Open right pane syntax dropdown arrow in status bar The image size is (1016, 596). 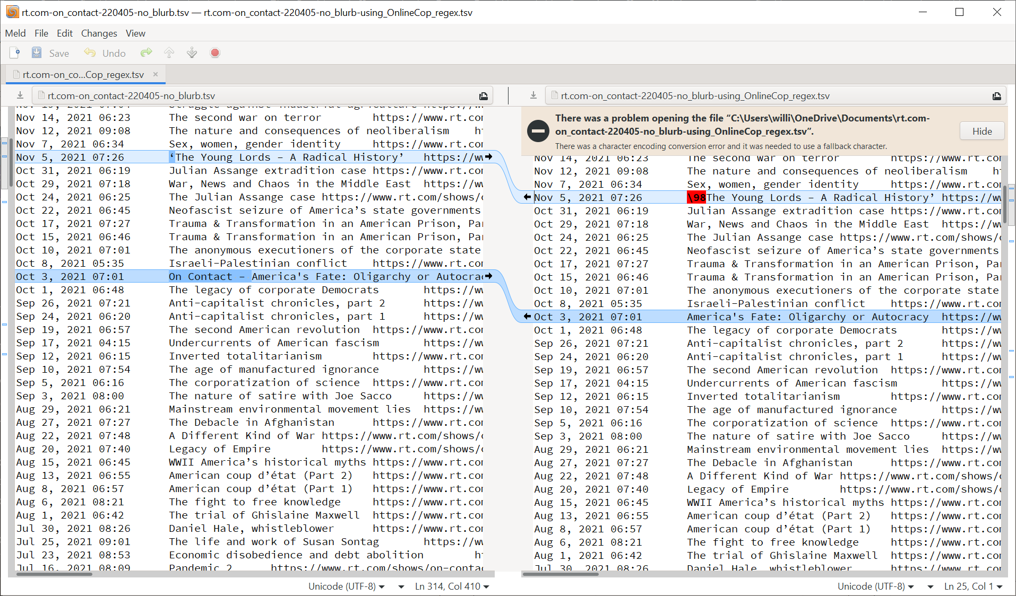[x=931, y=586]
